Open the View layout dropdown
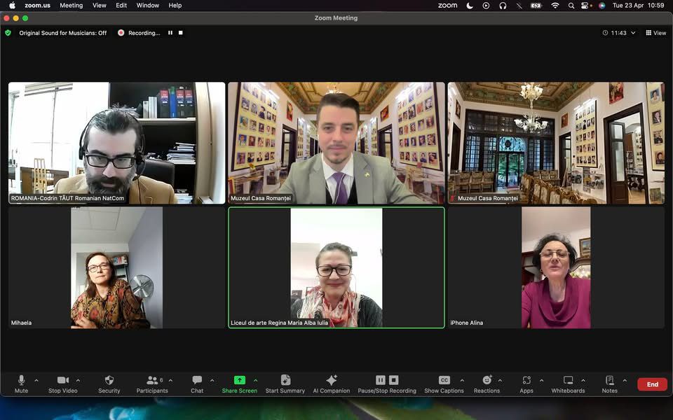The height and width of the screenshot is (420, 673). (655, 33)
